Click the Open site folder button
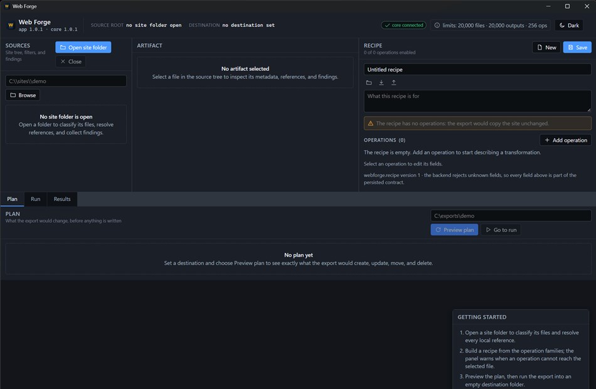596x389 pixels. [x=83, y=47]
